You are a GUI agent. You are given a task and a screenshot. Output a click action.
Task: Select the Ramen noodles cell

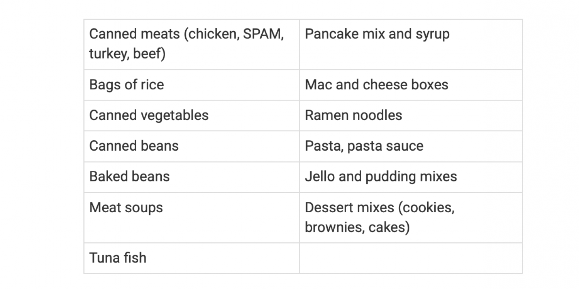pos(411,116)
